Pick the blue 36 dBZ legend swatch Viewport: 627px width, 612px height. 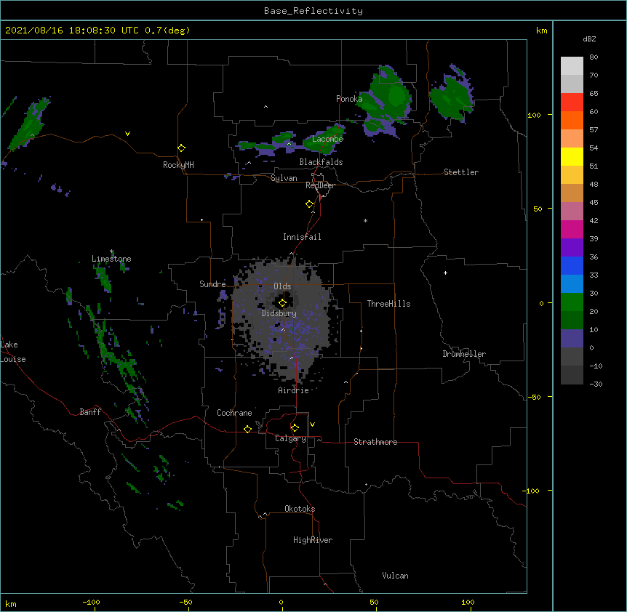[x=572, y=265]
